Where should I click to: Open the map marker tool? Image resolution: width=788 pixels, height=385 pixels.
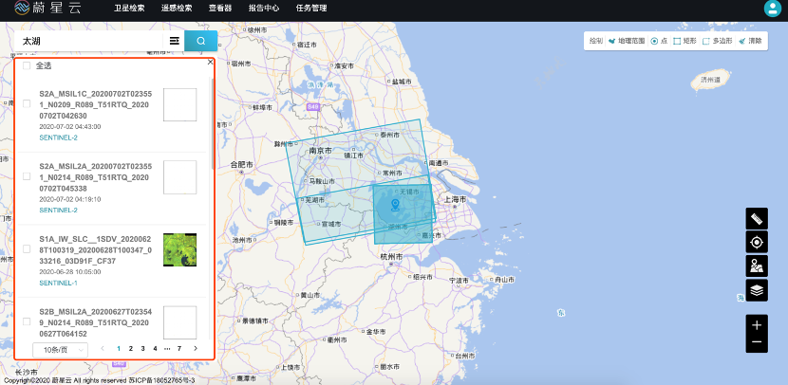click(x=757, y=266)
